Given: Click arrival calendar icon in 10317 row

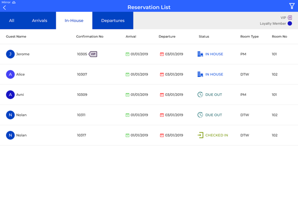Looking at the screenshot, I should (x=127, y=135).
